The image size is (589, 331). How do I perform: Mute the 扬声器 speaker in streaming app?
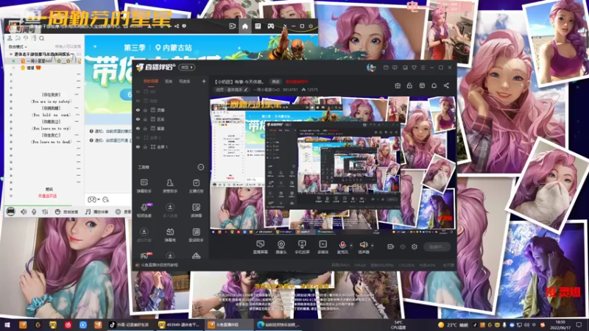click(x=363, y=247)
